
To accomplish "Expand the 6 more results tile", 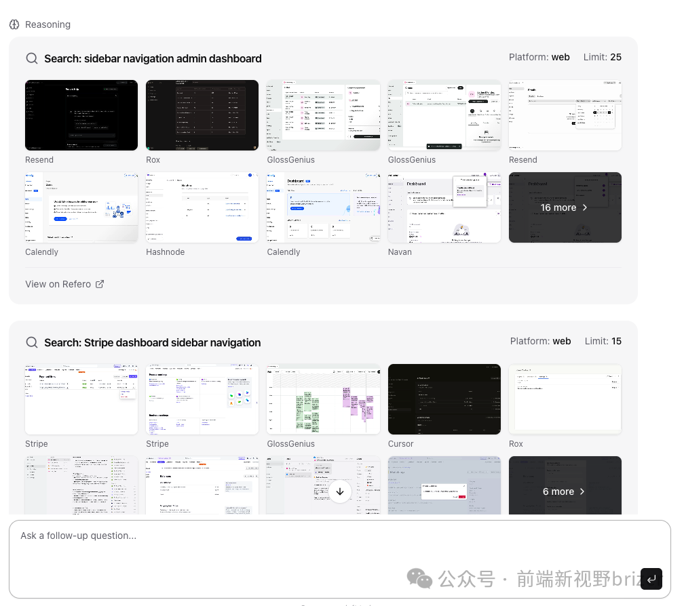I will pos(565,491).
